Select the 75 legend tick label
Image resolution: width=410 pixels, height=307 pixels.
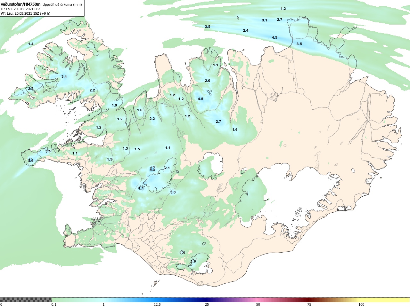coord(309,304)
